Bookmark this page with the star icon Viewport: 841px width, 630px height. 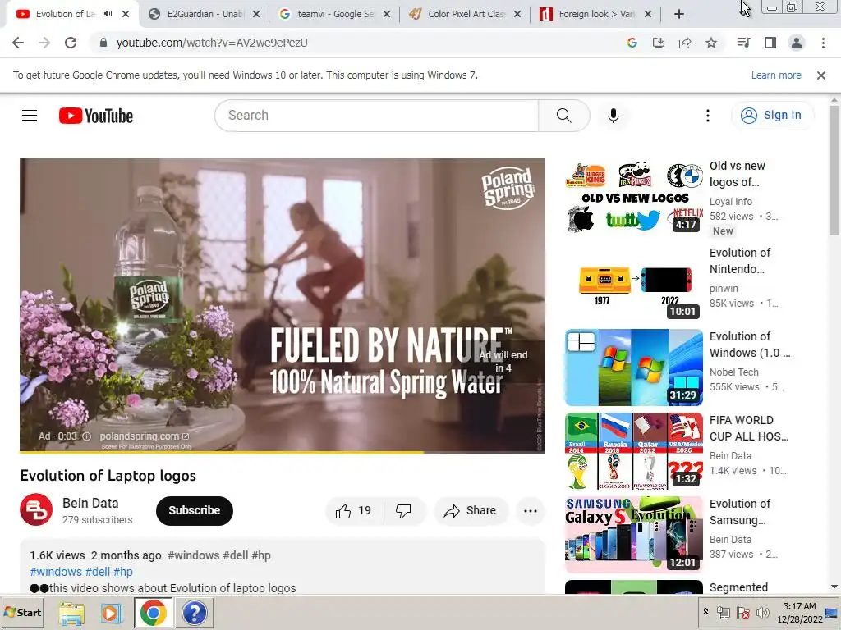(710, 43)
